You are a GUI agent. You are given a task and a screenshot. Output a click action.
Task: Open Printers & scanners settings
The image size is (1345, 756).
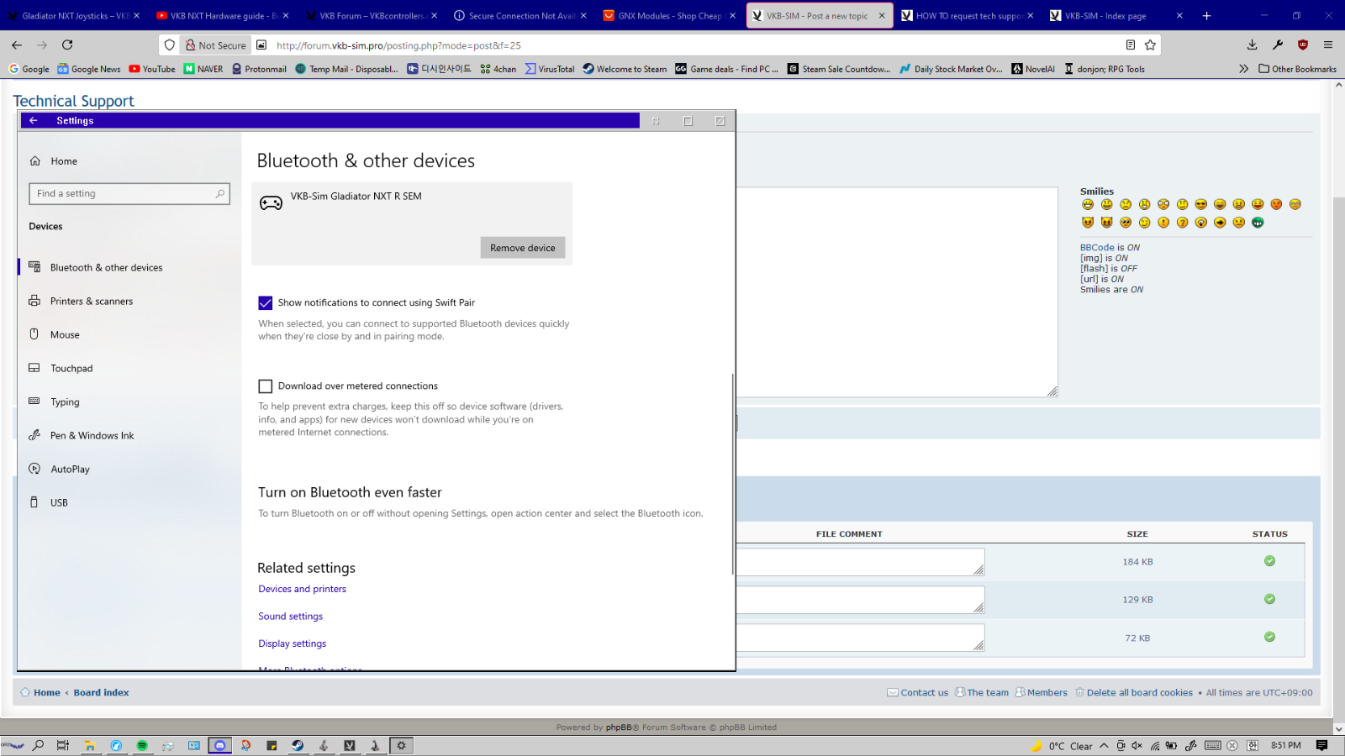(91, 302)
